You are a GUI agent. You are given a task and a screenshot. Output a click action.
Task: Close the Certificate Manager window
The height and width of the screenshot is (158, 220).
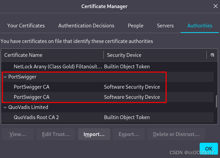coord(216,6)
